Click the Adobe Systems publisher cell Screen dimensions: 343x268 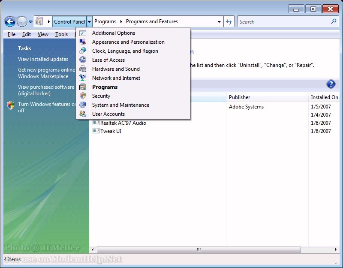click(246, 107)
